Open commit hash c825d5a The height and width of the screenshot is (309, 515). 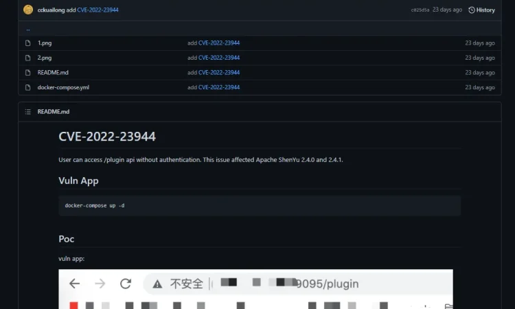(x=420, y=10)
